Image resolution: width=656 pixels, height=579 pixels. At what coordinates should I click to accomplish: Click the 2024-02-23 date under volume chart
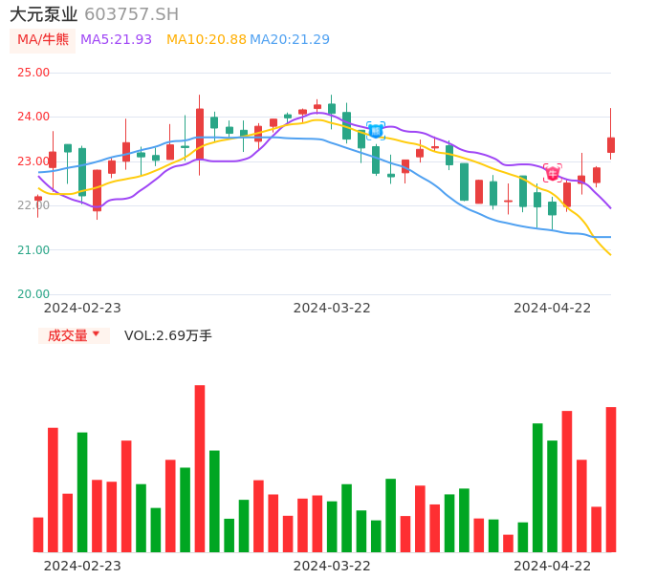(82, 566)
